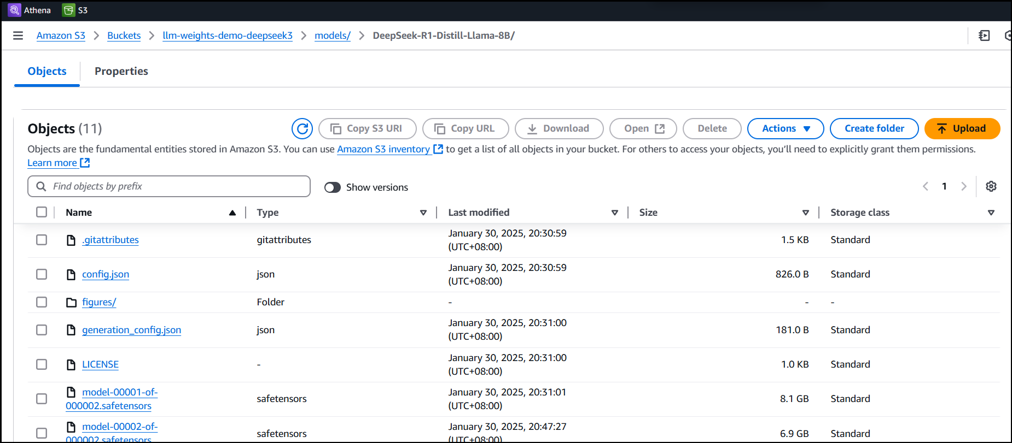Open Storage class column sort dropdown

(991, 212)
